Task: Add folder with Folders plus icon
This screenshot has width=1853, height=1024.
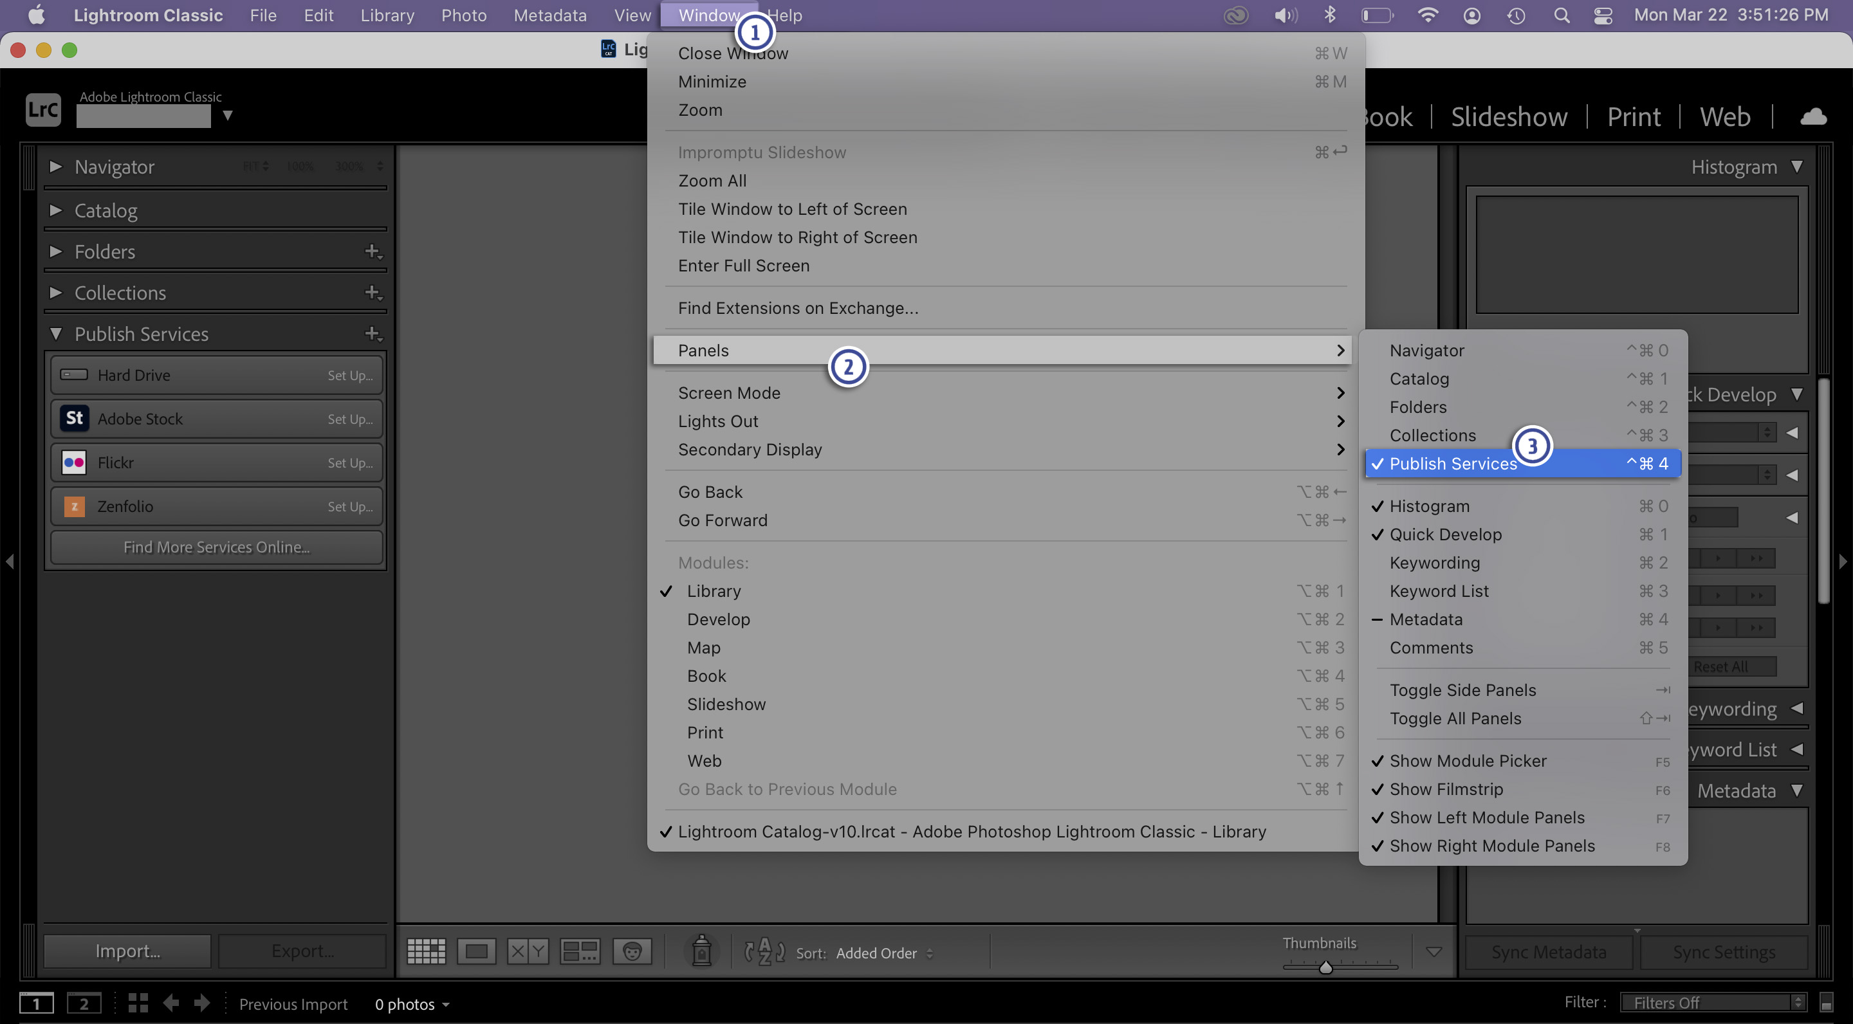Action: [373, 251]
